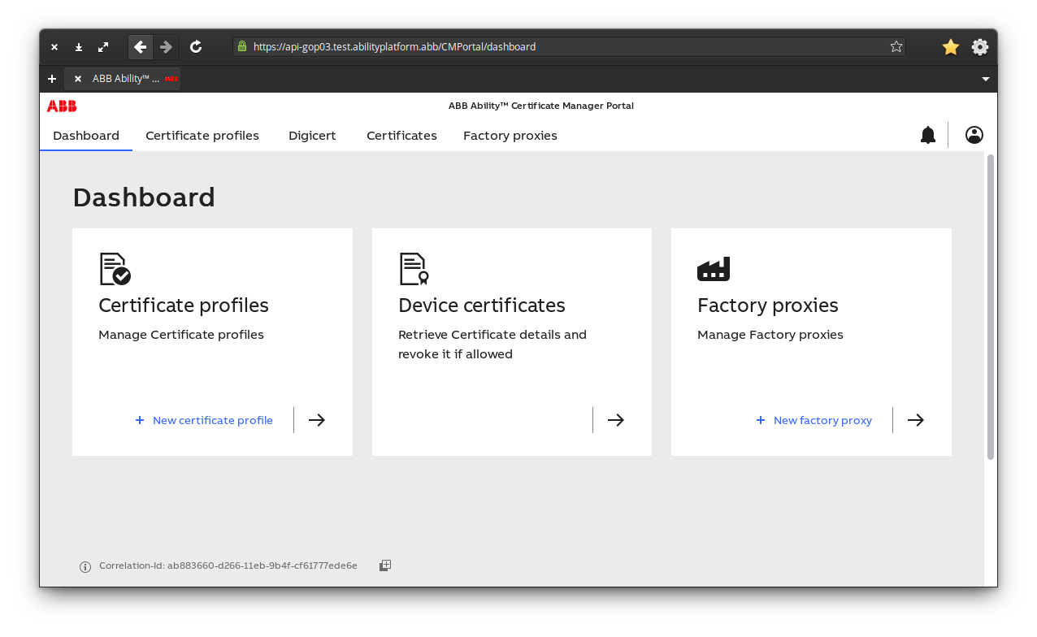Select the Certificates navigation tab
Screen dimensions: 1037x637
point(401,136)
